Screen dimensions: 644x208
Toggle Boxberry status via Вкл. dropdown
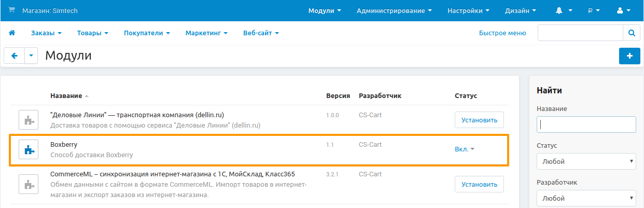(x=465, y=149)
